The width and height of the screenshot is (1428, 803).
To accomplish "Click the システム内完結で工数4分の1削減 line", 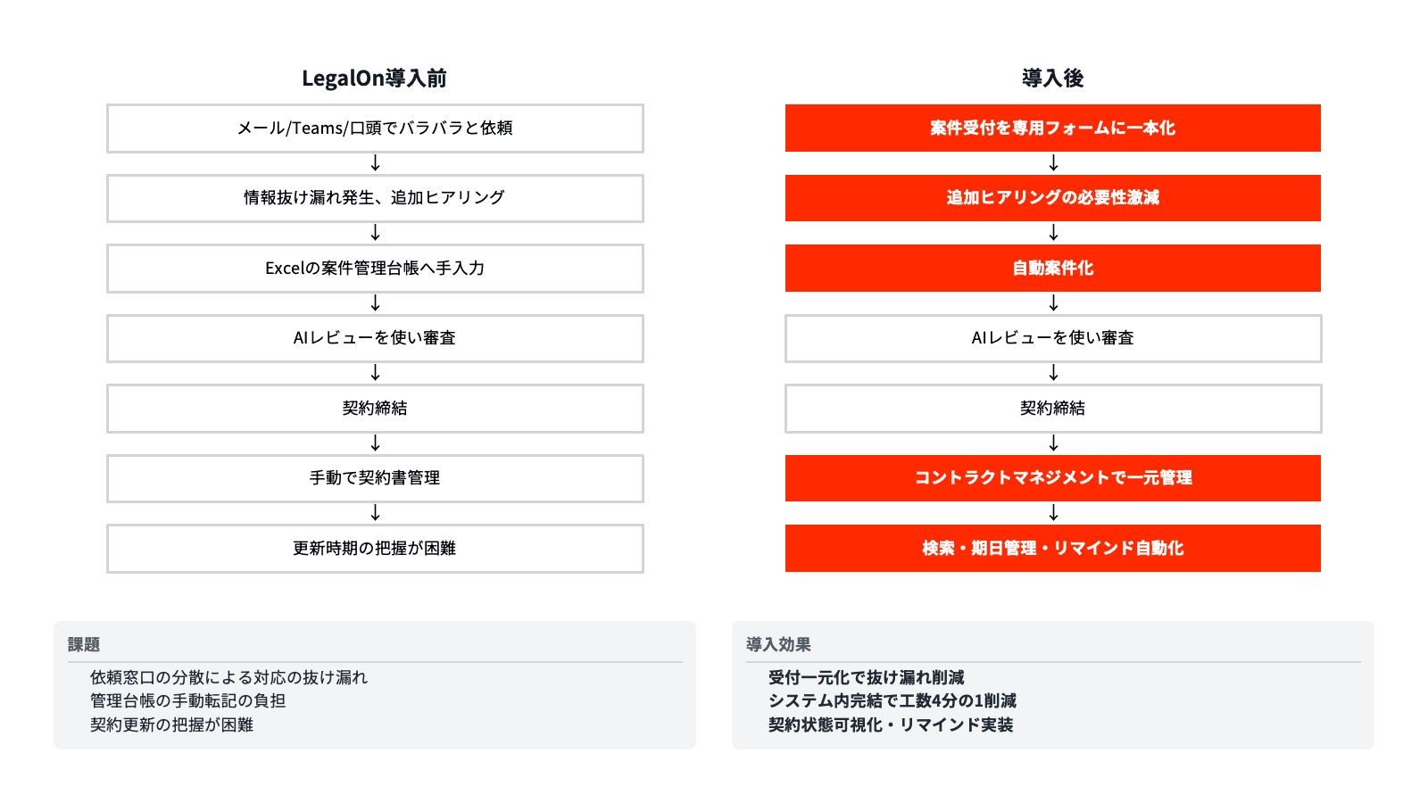I will coord(892,701).
